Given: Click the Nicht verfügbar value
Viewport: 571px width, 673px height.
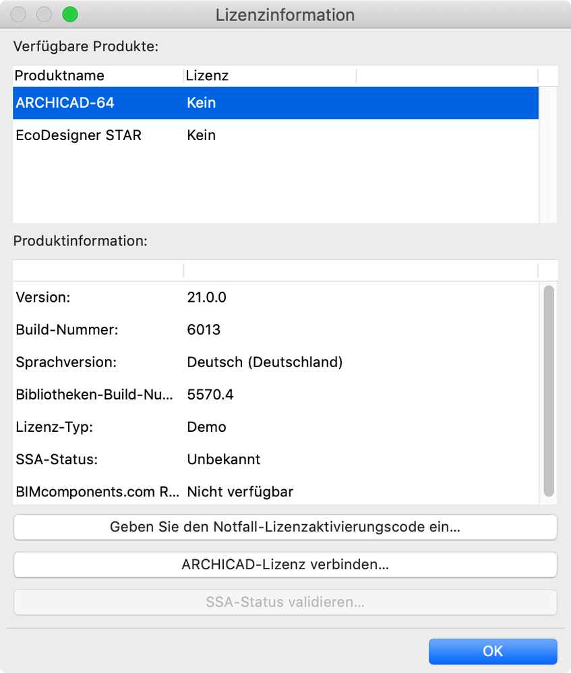Looking at the screenshot, I should (240, 492).
